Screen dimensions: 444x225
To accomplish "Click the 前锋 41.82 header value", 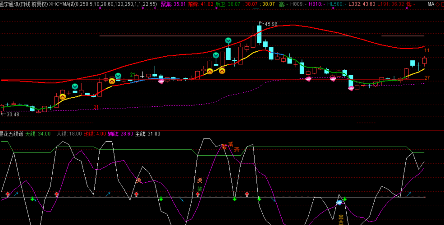I will pyautogui.click(x=201, y=4).
